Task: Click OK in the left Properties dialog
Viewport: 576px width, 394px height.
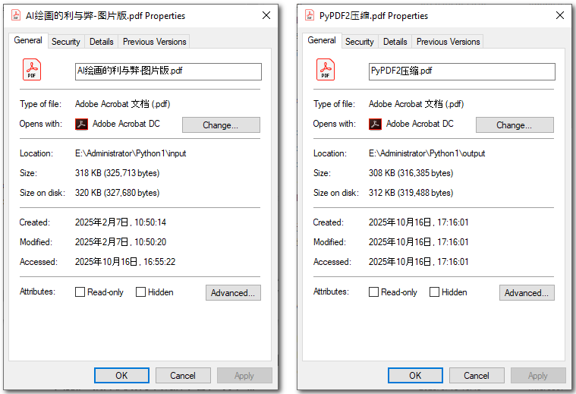Action: 121,375
